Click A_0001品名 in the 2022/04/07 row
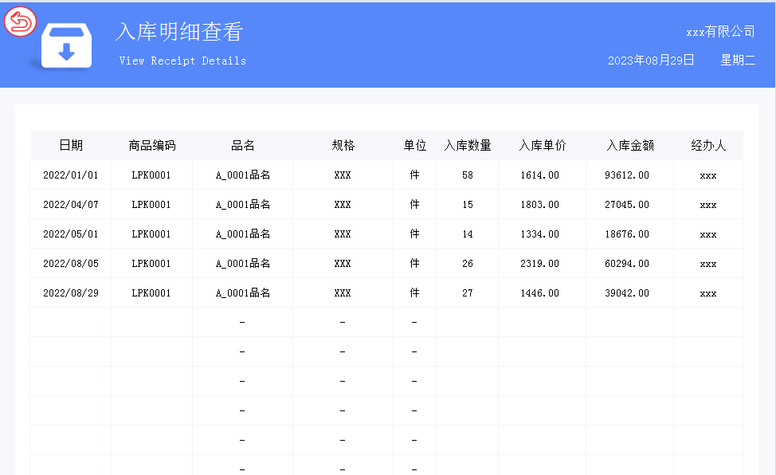 pyautogui.click(x=242, y=205)
